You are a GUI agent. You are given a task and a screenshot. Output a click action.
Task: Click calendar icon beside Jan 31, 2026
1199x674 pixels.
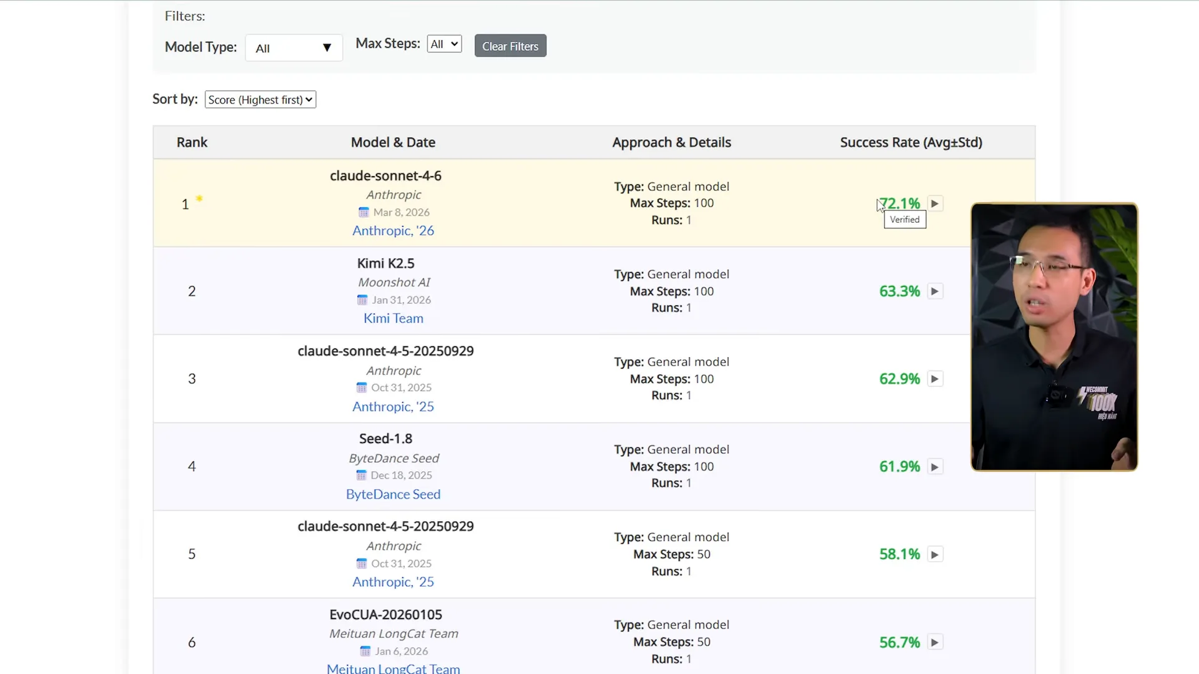click(x=362, y=300)
